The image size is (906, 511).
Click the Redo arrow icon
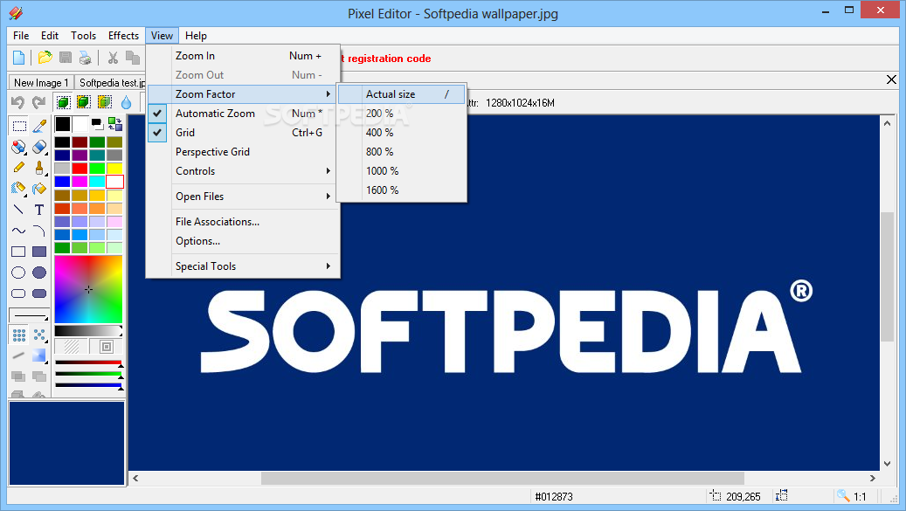click(38, 103)
